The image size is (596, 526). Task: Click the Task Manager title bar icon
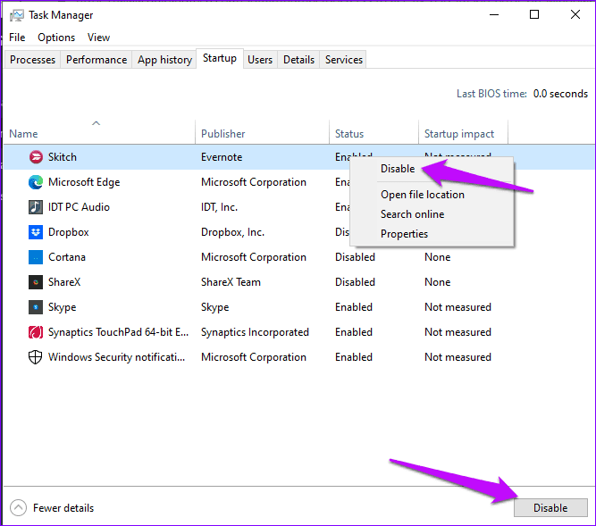(17, 15)
